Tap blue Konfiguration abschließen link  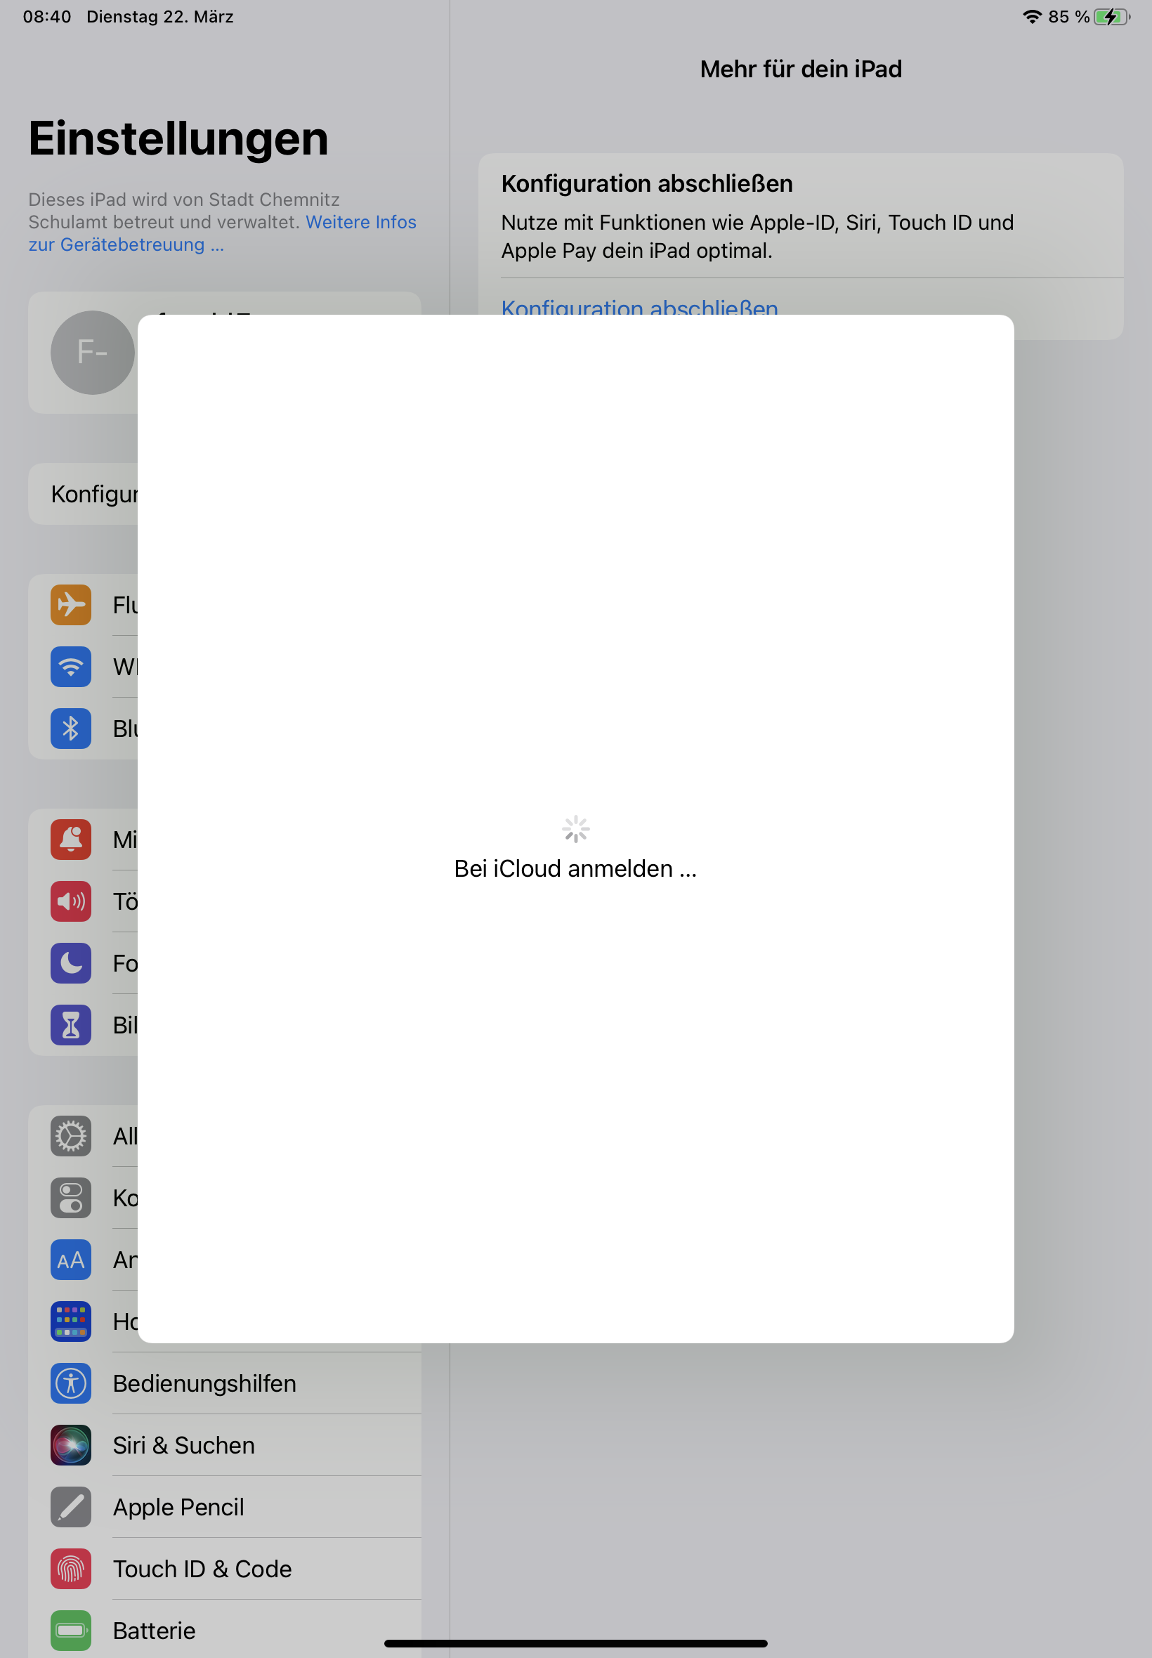click(639, 307)
